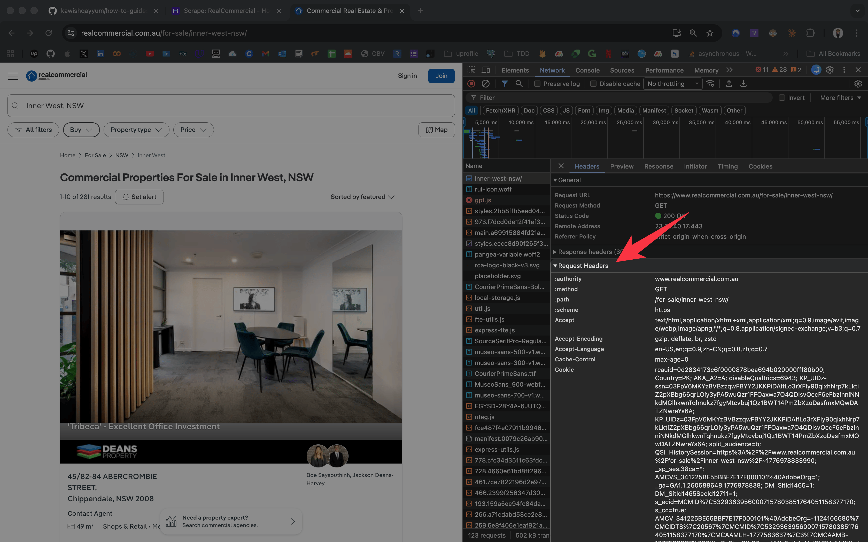The width and height of the screenshot is (868, 542).
Task: Select the Fetch/XHR filter
Action: click(x=500, y=110)
